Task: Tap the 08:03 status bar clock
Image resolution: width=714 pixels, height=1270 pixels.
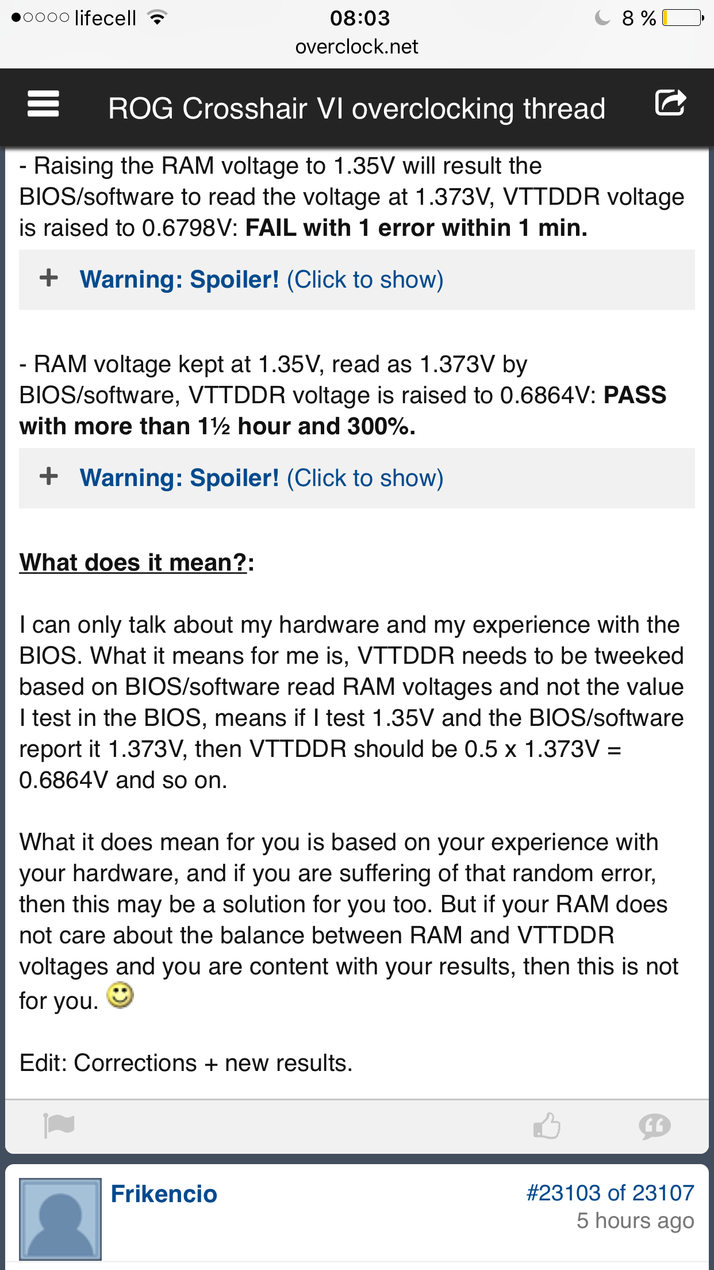Action: coord(360,18)
